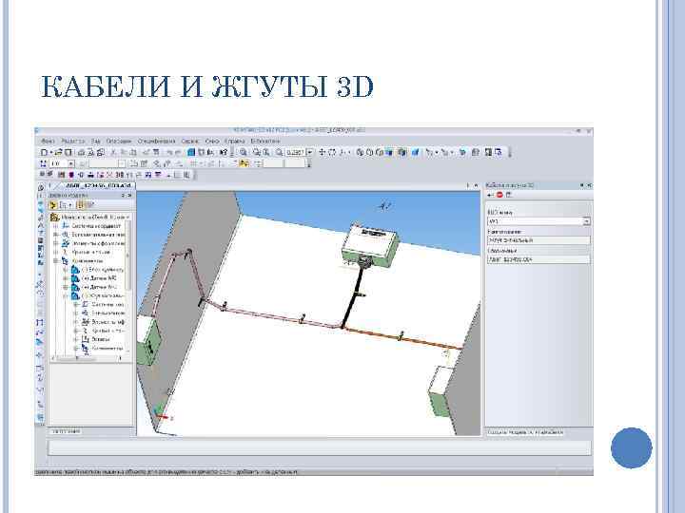This screenshot has height=513, width=685.
Task: Expand the Кривые и точки tree node
Action: pos(56,252)
